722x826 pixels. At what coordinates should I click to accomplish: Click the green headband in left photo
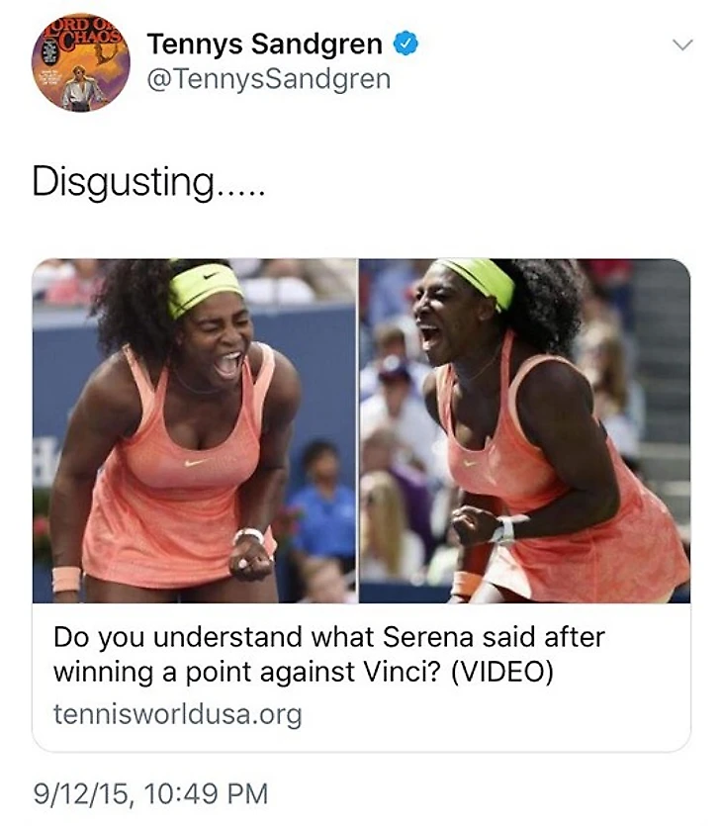click(205, 289)
